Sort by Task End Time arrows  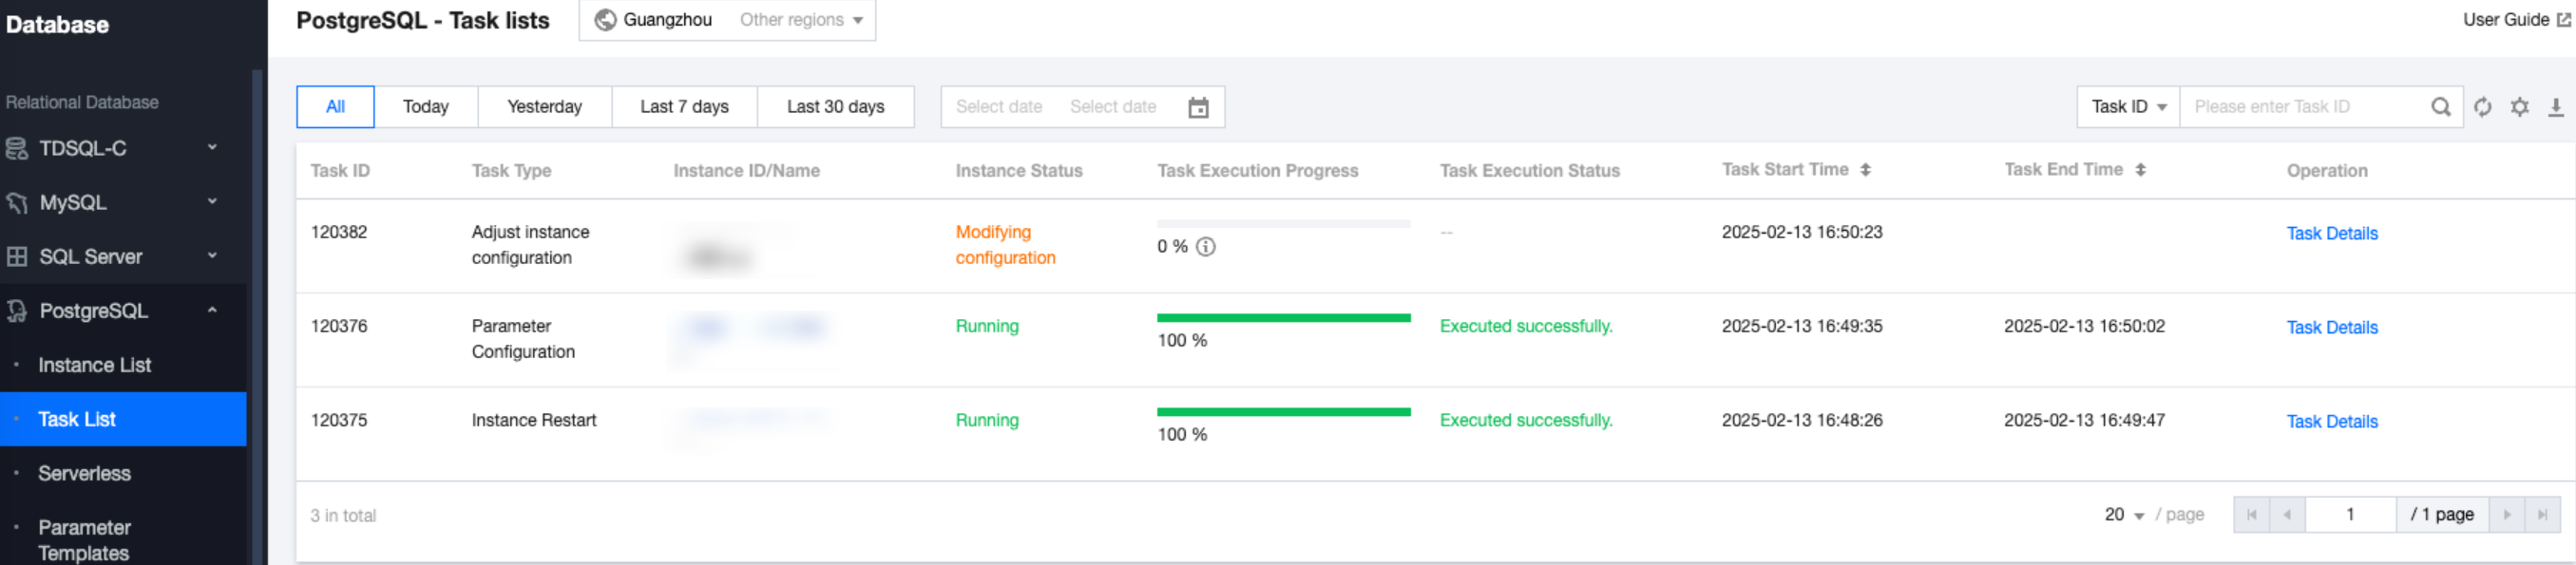point(2140,170)
